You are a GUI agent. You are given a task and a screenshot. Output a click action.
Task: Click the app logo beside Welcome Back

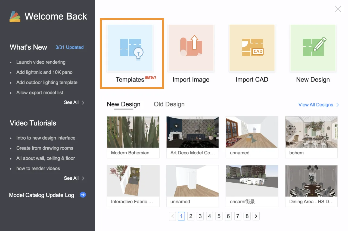tap(15, 16)
